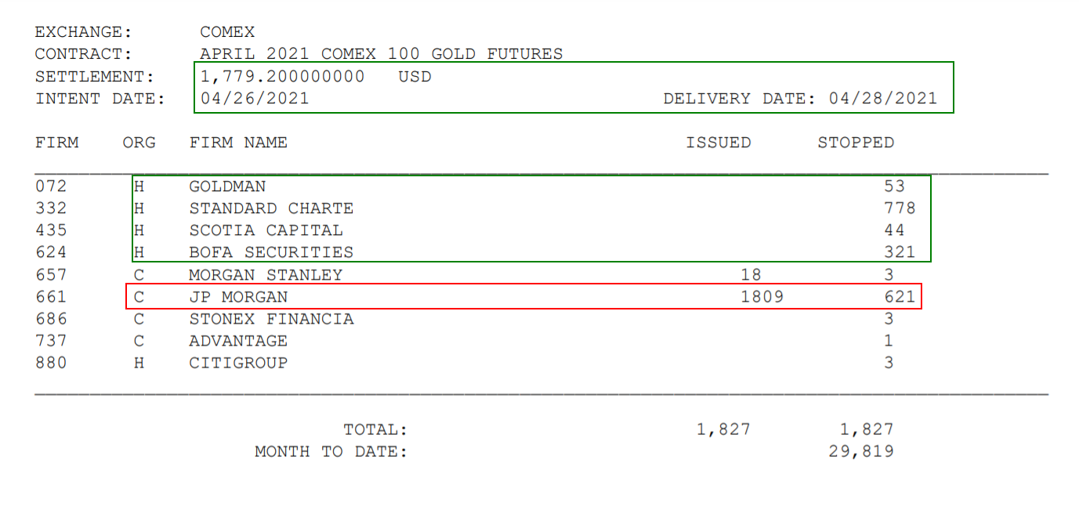Click the ORG column header

coord(139,143)
